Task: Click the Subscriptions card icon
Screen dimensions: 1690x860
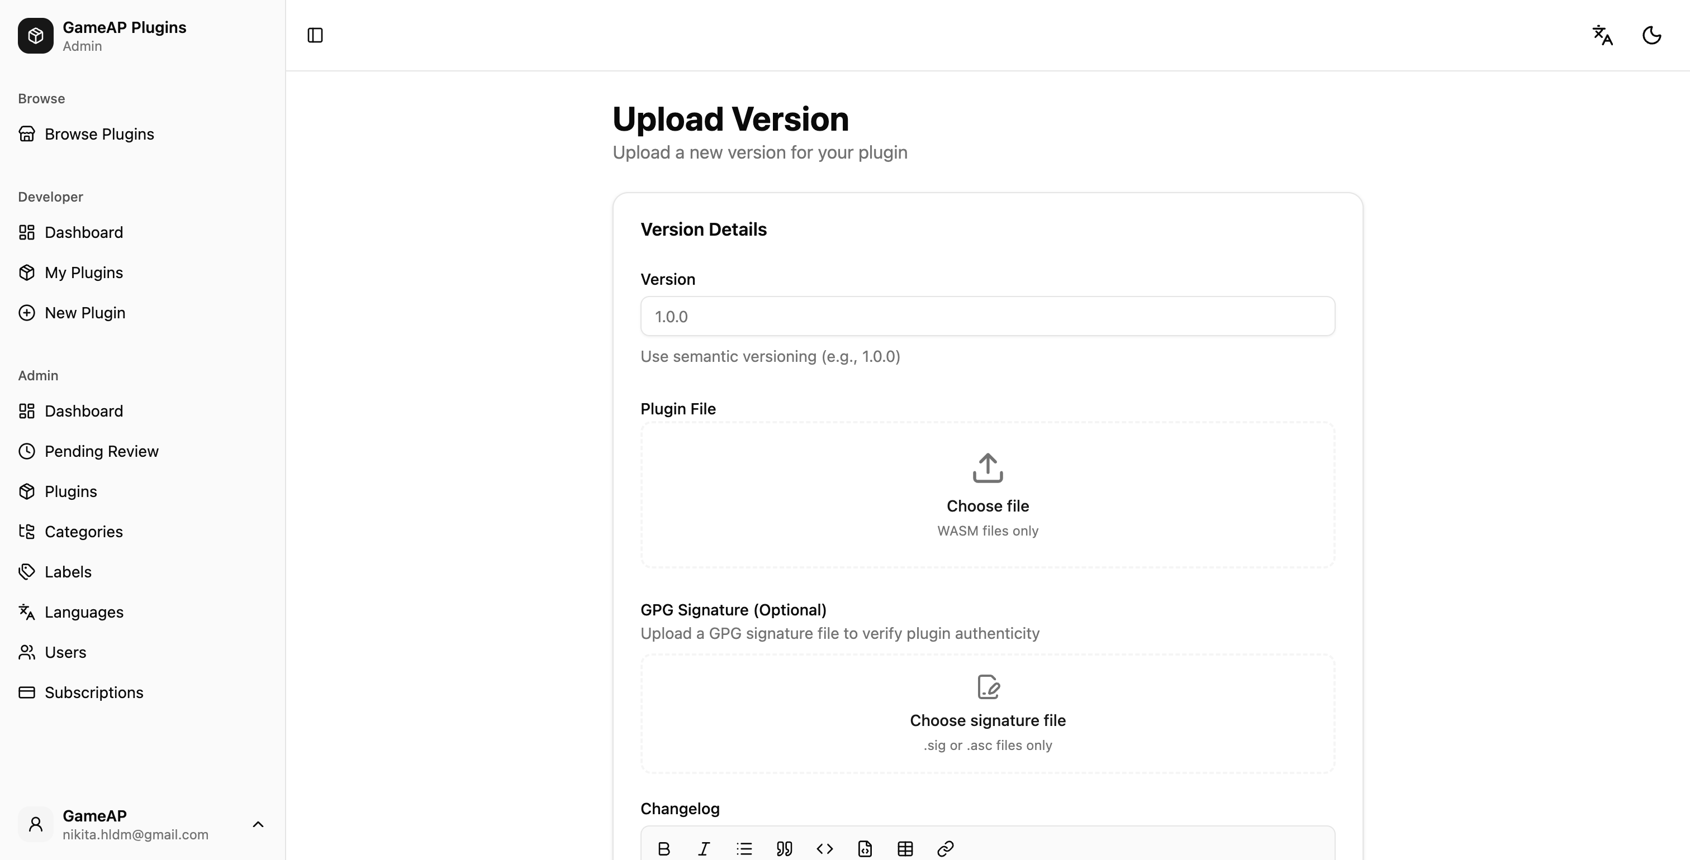Action: [x=27, y=692]
